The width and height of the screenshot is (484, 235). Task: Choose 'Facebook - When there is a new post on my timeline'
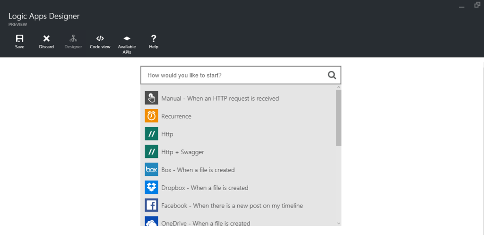pos(232,206)
